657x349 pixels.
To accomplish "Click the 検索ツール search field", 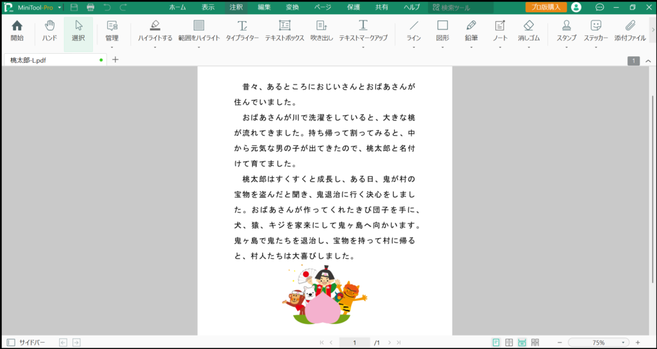I will (461, 7).
